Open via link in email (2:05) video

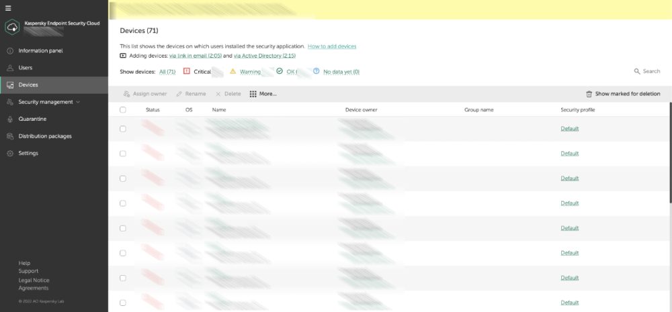pos(196,56)
